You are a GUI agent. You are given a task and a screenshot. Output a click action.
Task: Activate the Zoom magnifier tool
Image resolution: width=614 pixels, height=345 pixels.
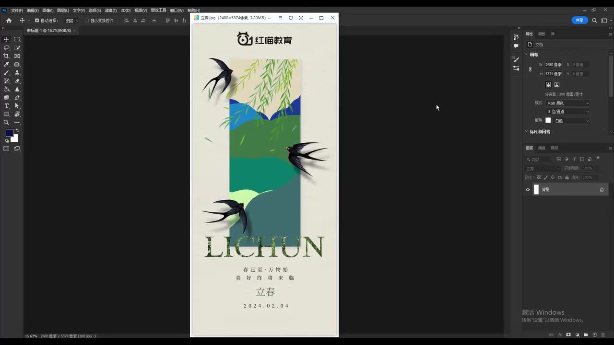[x=6, y=123]
